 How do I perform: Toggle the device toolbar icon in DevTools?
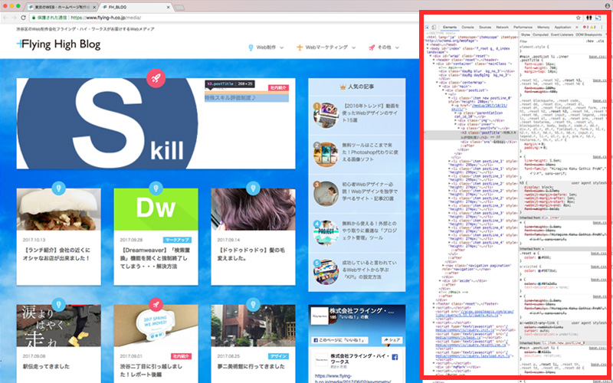434,28
